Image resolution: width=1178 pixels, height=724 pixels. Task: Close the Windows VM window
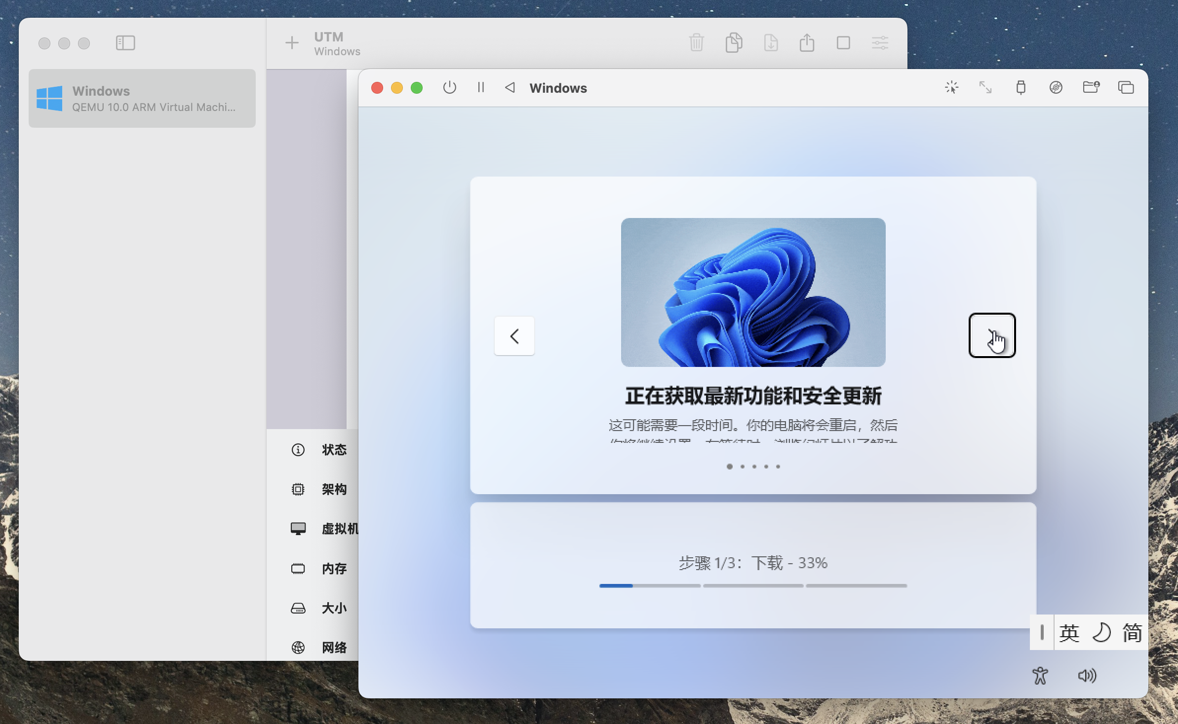pyautogui.click(x=377, y=88)
